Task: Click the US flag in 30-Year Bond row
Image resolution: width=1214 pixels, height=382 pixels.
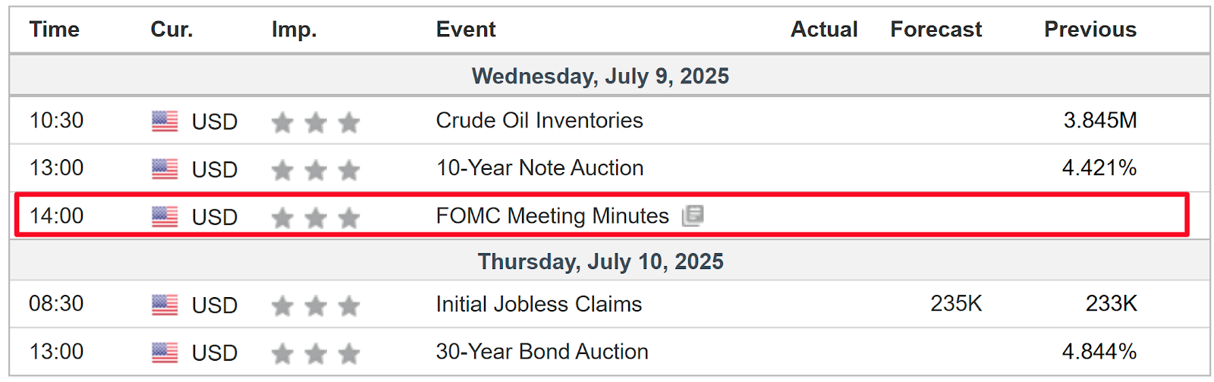Action: (x=165, y=352)
